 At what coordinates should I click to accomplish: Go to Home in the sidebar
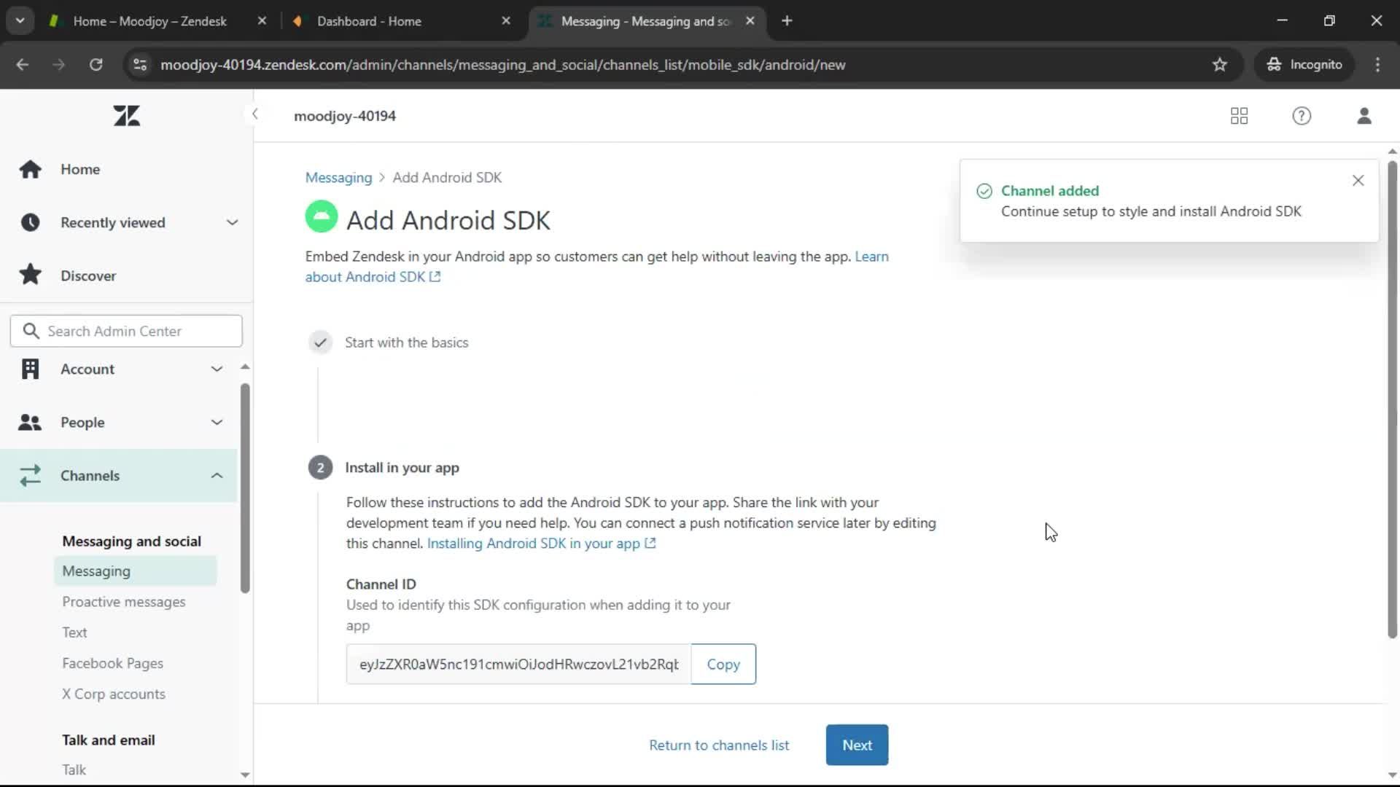click(x=80, y=169)
